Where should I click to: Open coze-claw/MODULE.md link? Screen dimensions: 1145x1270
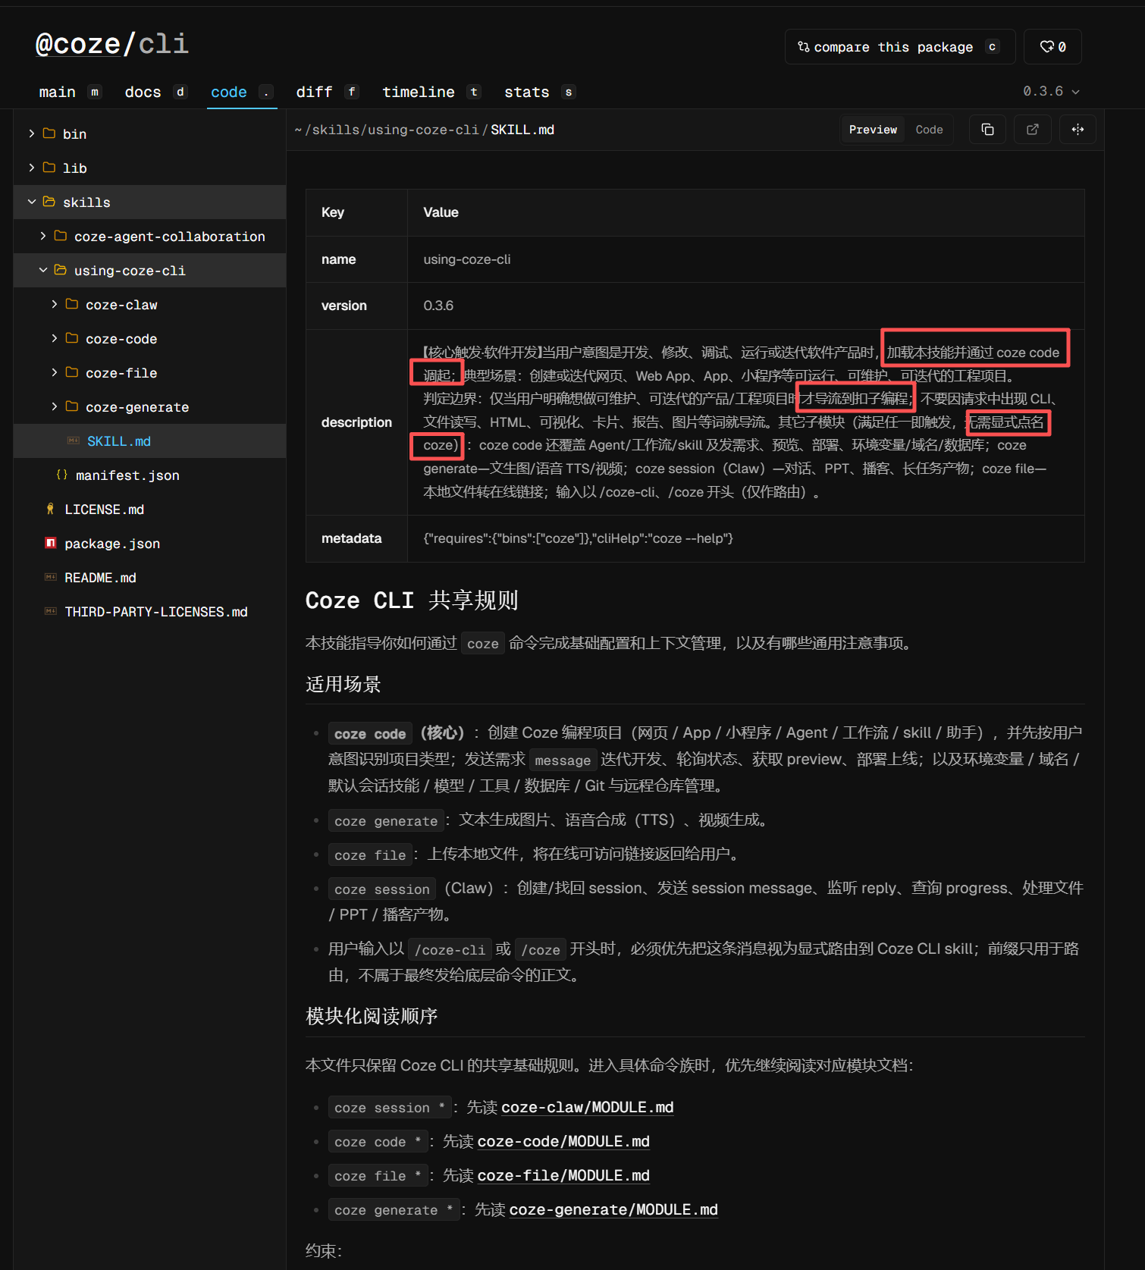click(x=587, y=1107)
